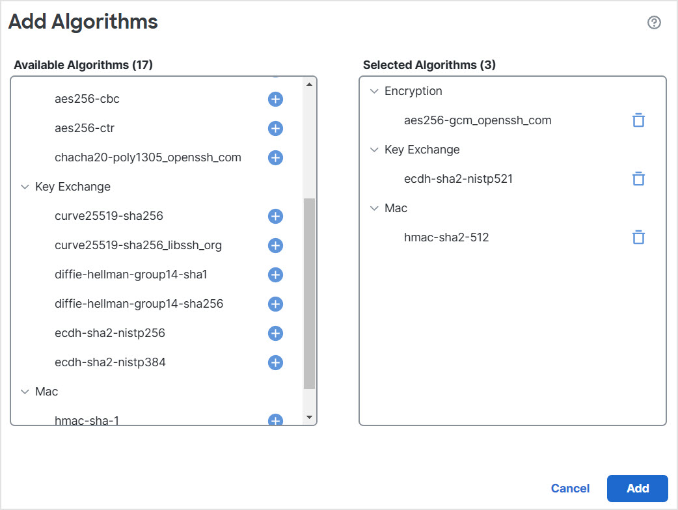Add aes256-cbc using its plus icon
This screenshot has height=510, width=678.
tap(275, 99)
